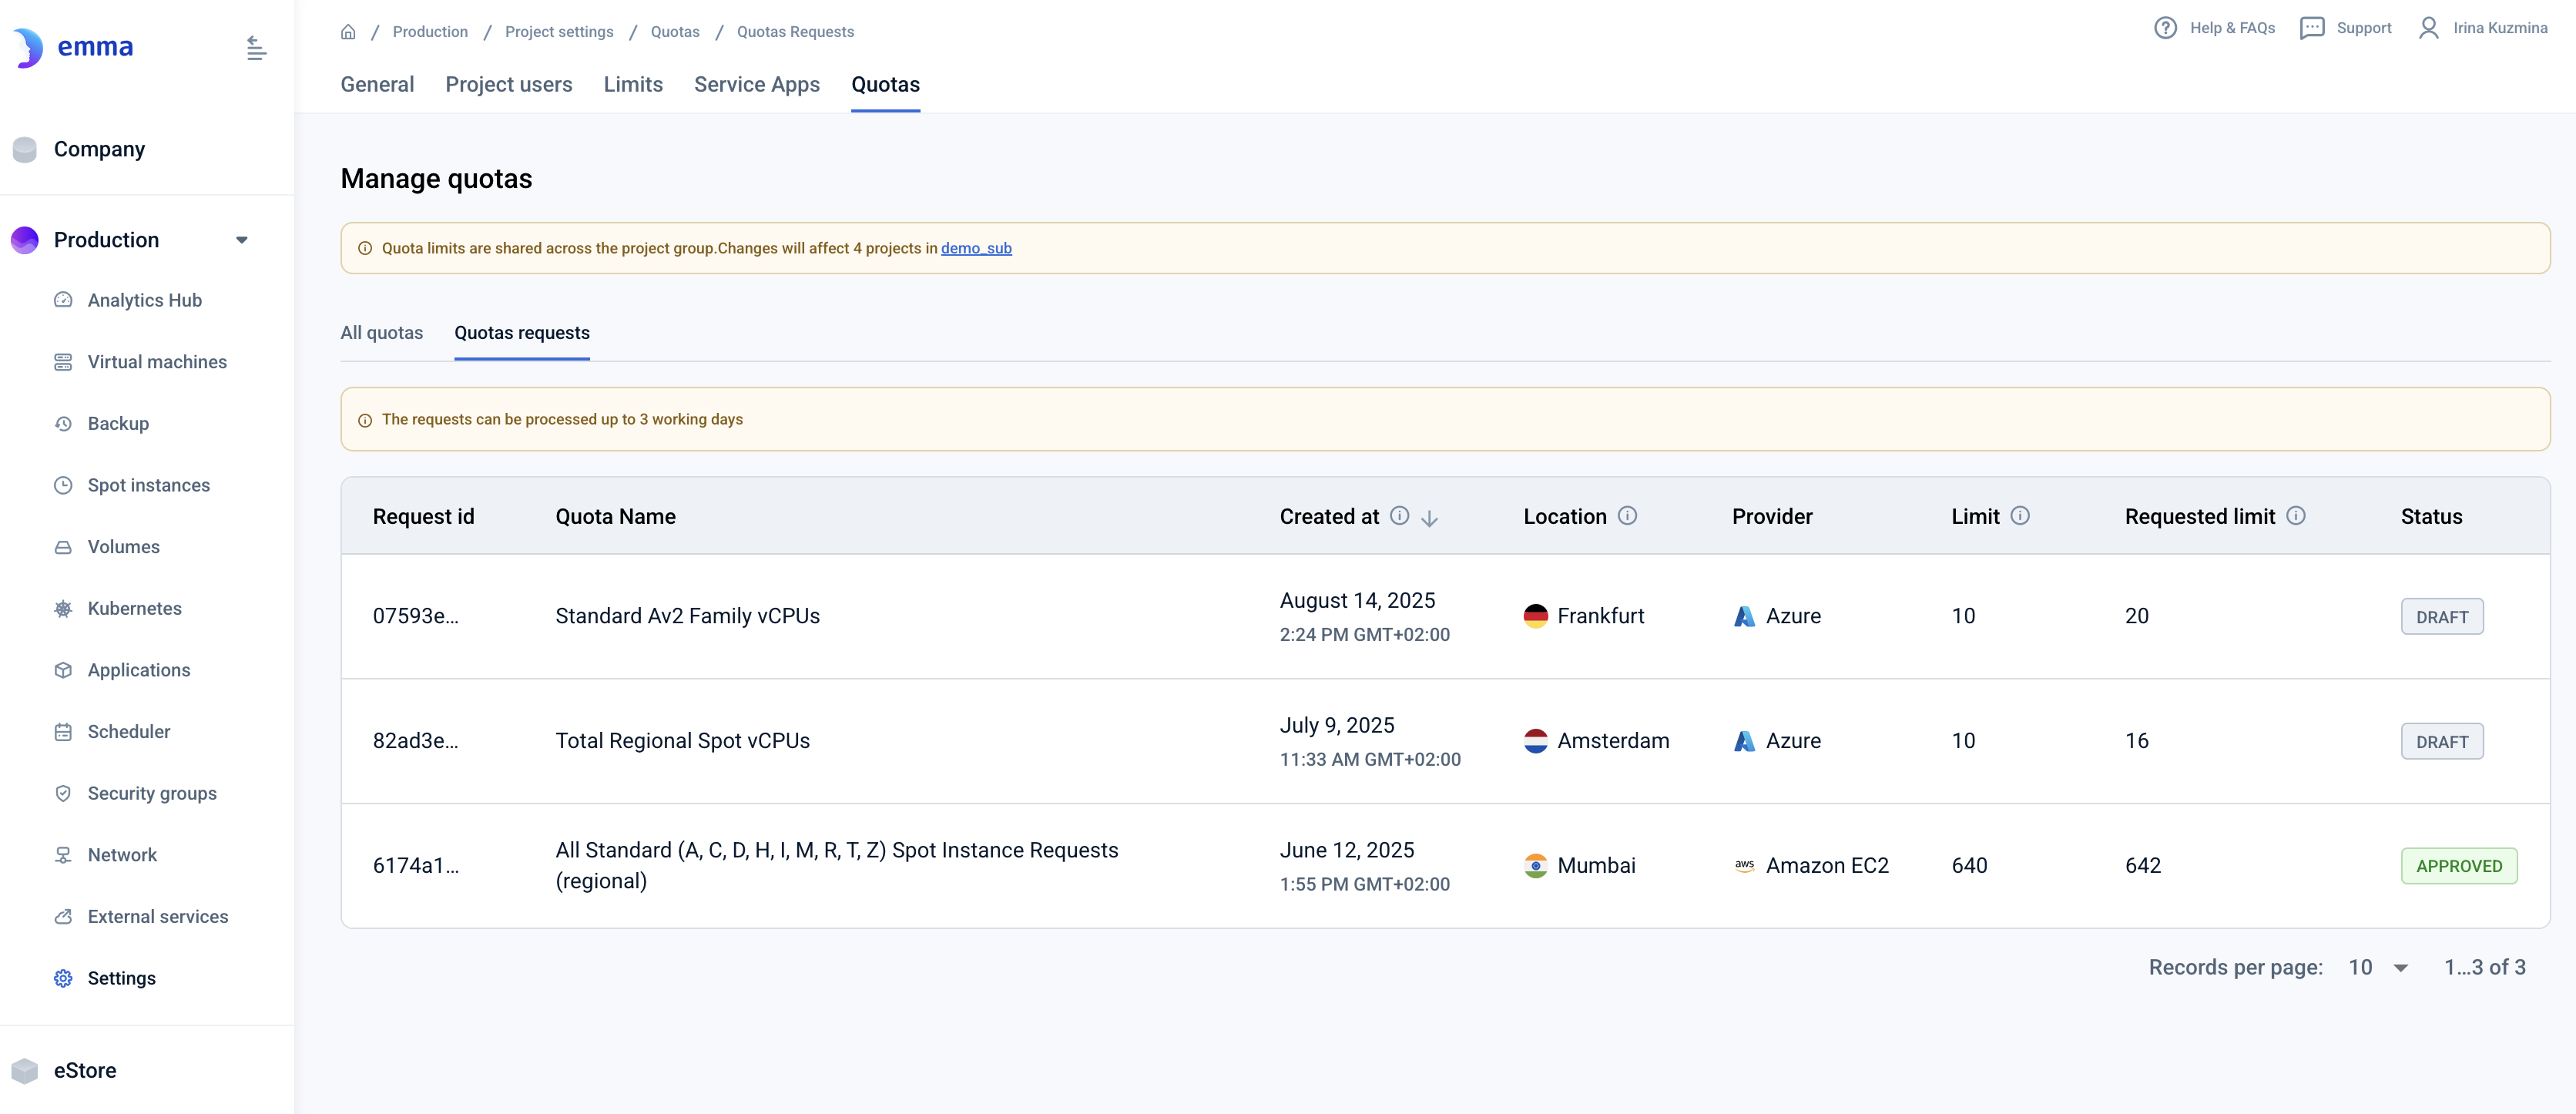
Task: Open the home breadcrumb icon
Action: tap(348, 32)
